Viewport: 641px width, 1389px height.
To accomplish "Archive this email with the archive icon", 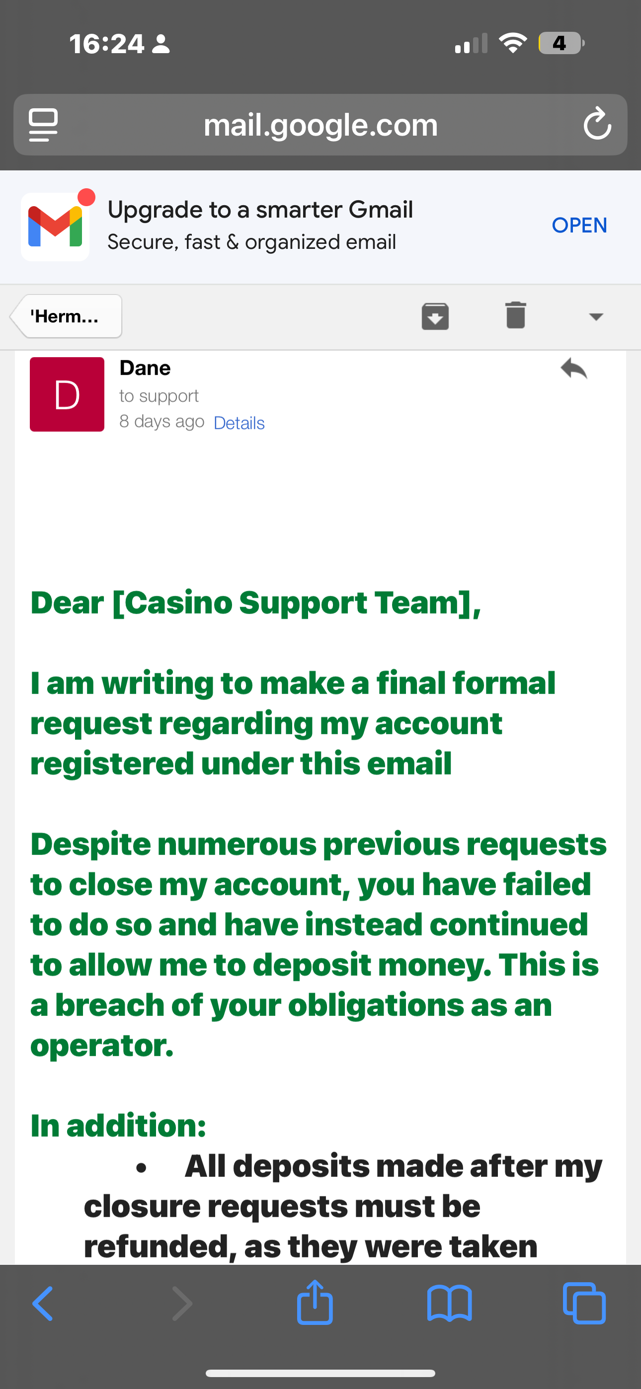I will 435,316.
